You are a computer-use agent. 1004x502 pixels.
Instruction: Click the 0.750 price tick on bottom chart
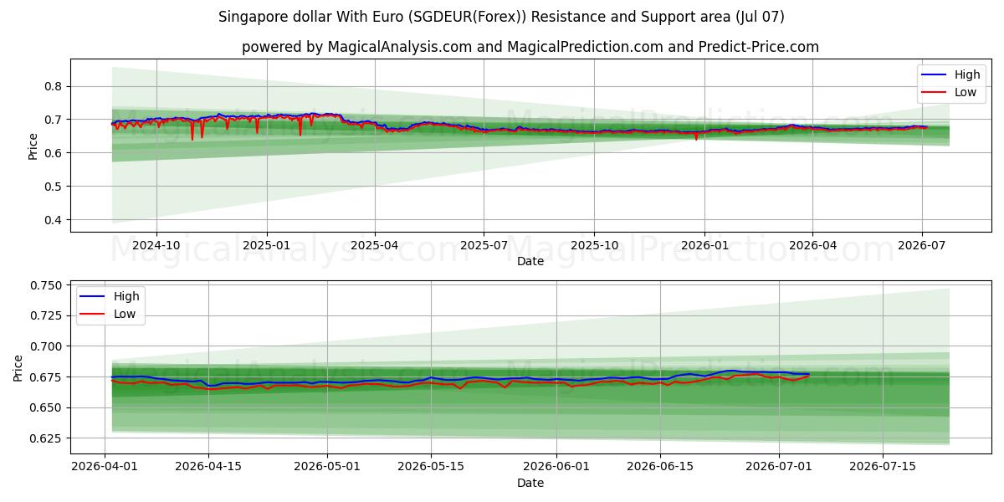pyautogui.click(x=47, y=285)
